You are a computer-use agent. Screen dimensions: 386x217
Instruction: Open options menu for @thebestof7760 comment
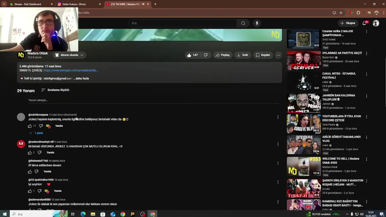278,163
